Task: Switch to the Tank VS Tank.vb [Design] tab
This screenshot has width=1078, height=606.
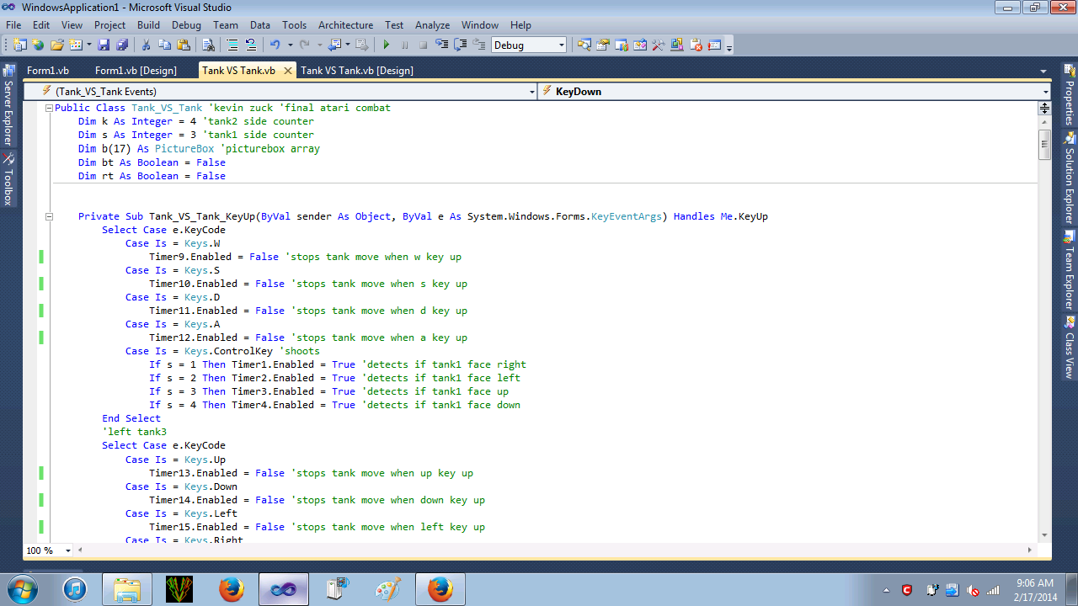Action: (357, 71)
